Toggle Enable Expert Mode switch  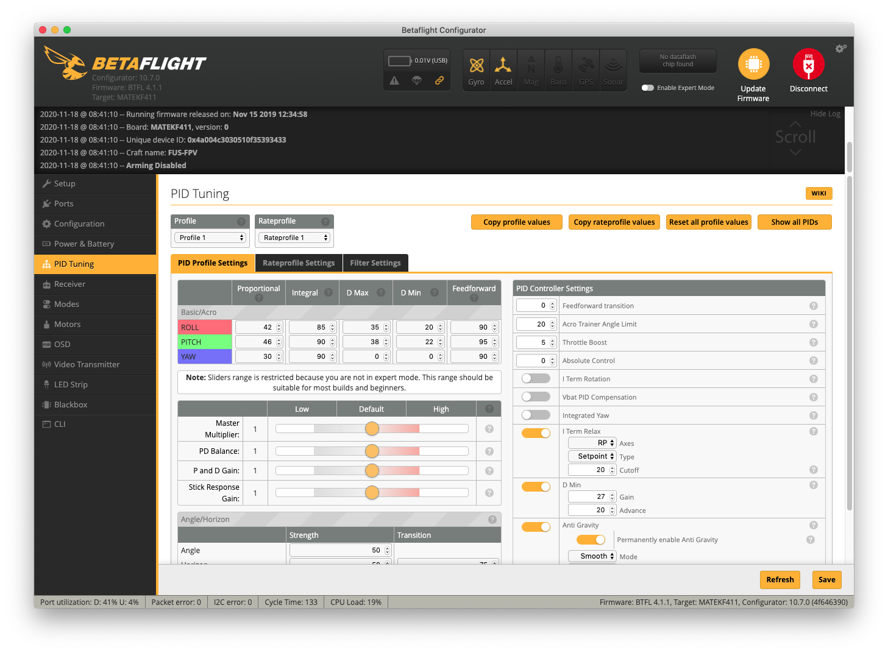click(x=648, y=88)
